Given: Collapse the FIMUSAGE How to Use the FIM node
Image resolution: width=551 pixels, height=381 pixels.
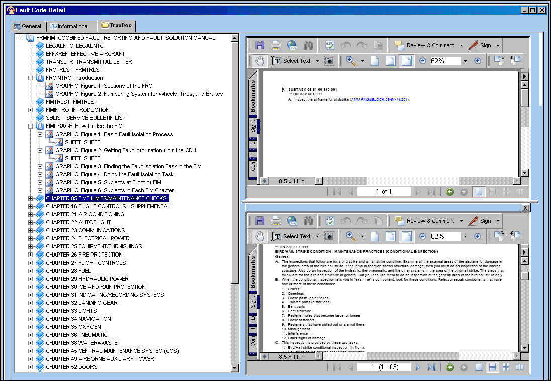Looking at the screenshot, I should 31,126.
